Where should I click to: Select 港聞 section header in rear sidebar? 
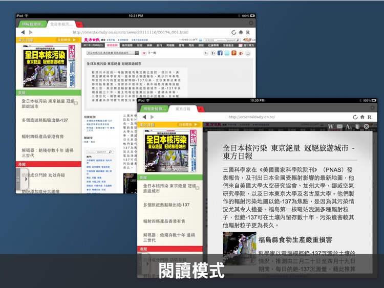(x=49, y=164)
